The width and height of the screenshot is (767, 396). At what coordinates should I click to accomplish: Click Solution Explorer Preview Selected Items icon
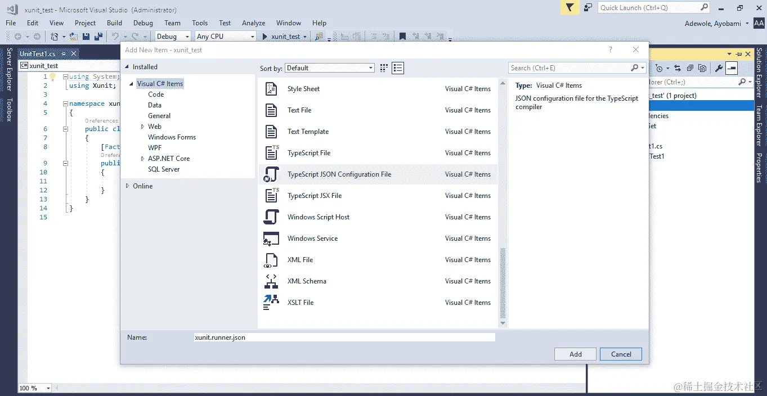[x=732, y=69]
